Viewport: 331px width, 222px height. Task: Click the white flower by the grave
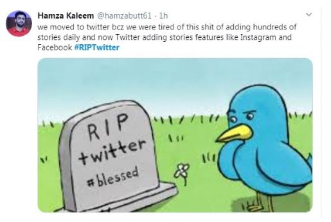[x=182, y=170]
